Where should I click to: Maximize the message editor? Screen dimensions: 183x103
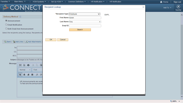click(20, 65)
